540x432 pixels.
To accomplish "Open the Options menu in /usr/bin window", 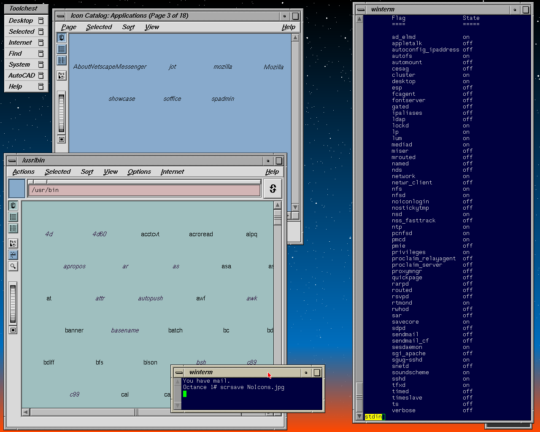I will pos(139,172).
